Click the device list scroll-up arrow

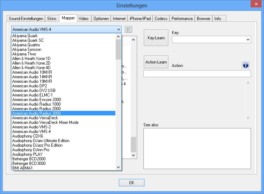118,36
